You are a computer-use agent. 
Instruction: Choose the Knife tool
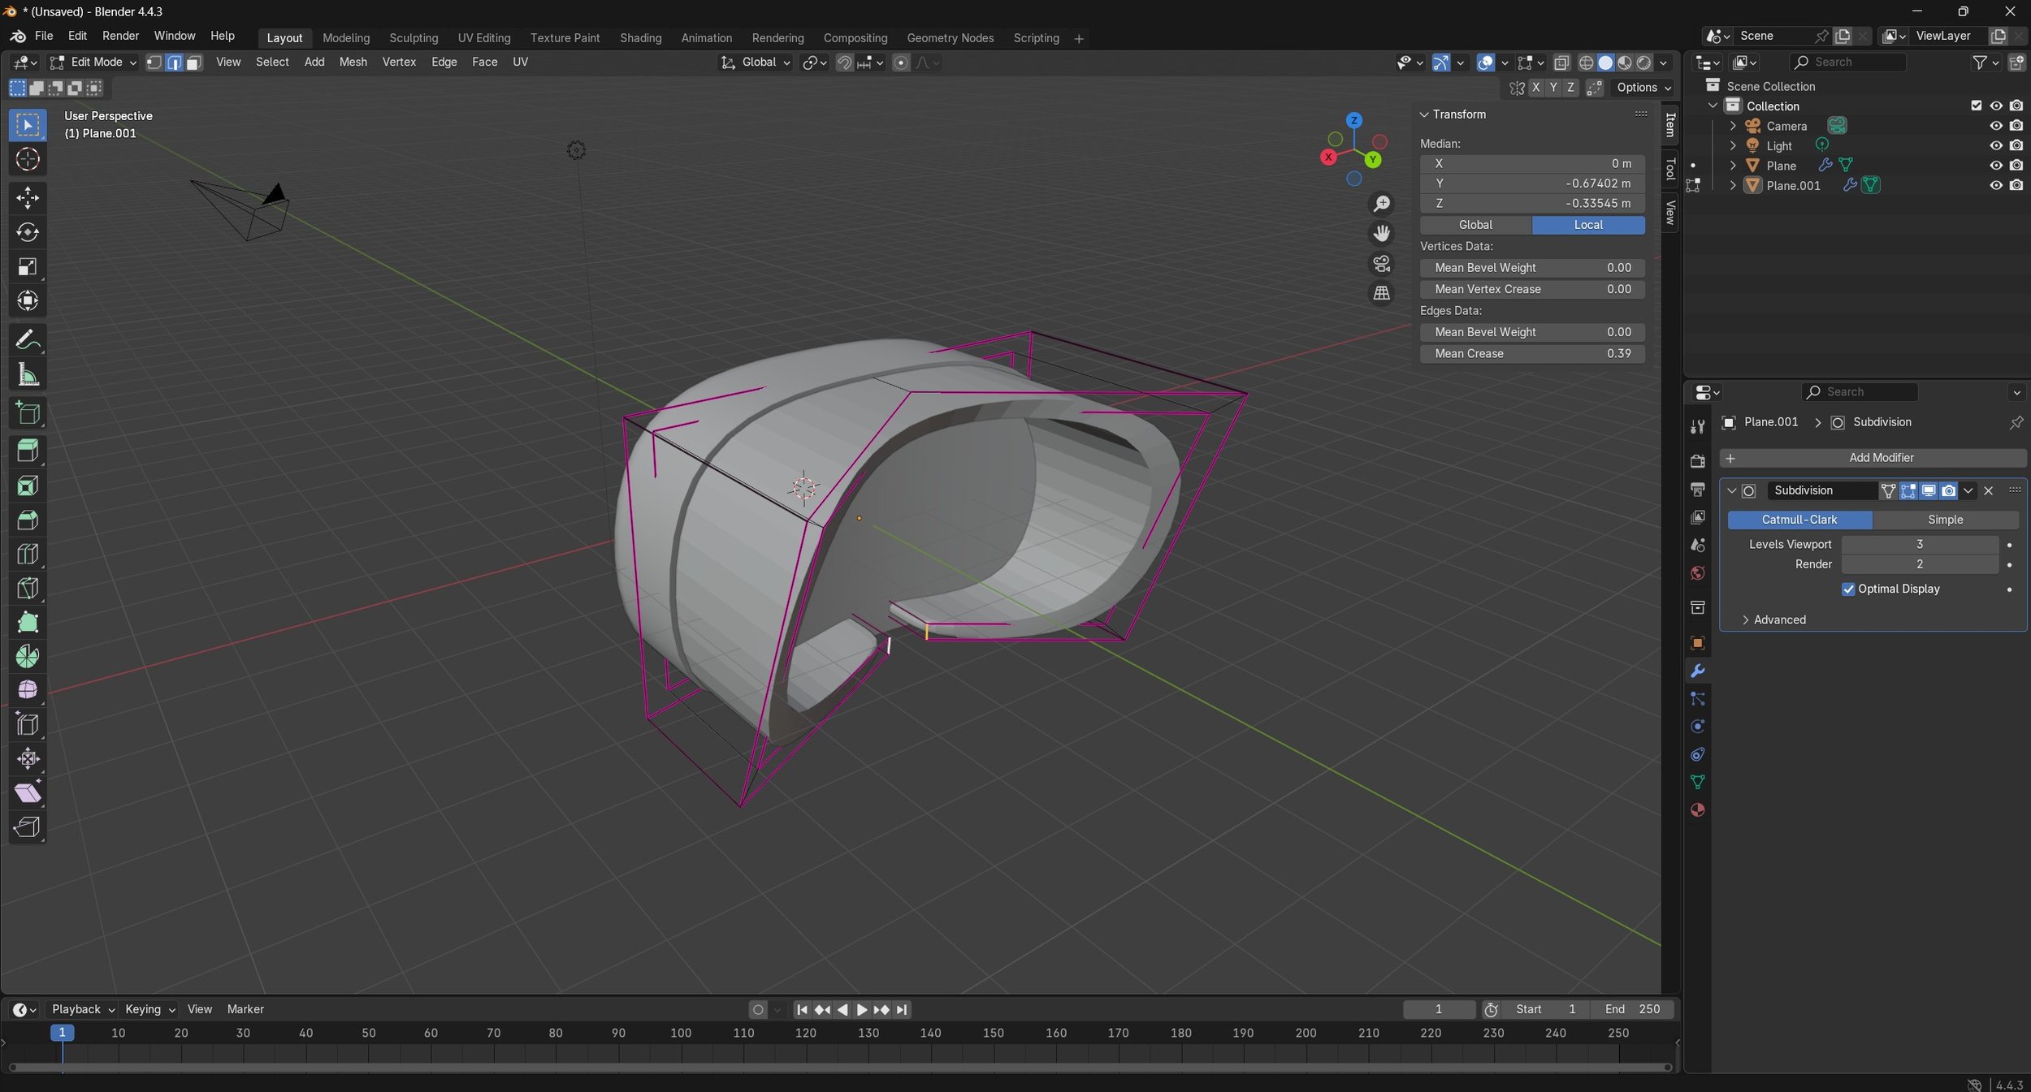(x=28, y=588)
